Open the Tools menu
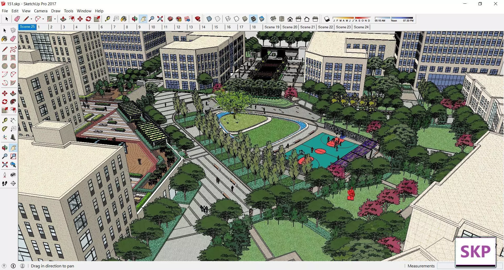504x270 pixels. (69, 11)
